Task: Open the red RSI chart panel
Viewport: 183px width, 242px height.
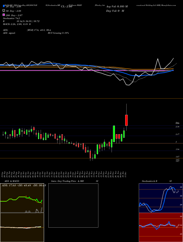Action: (161, 227)
